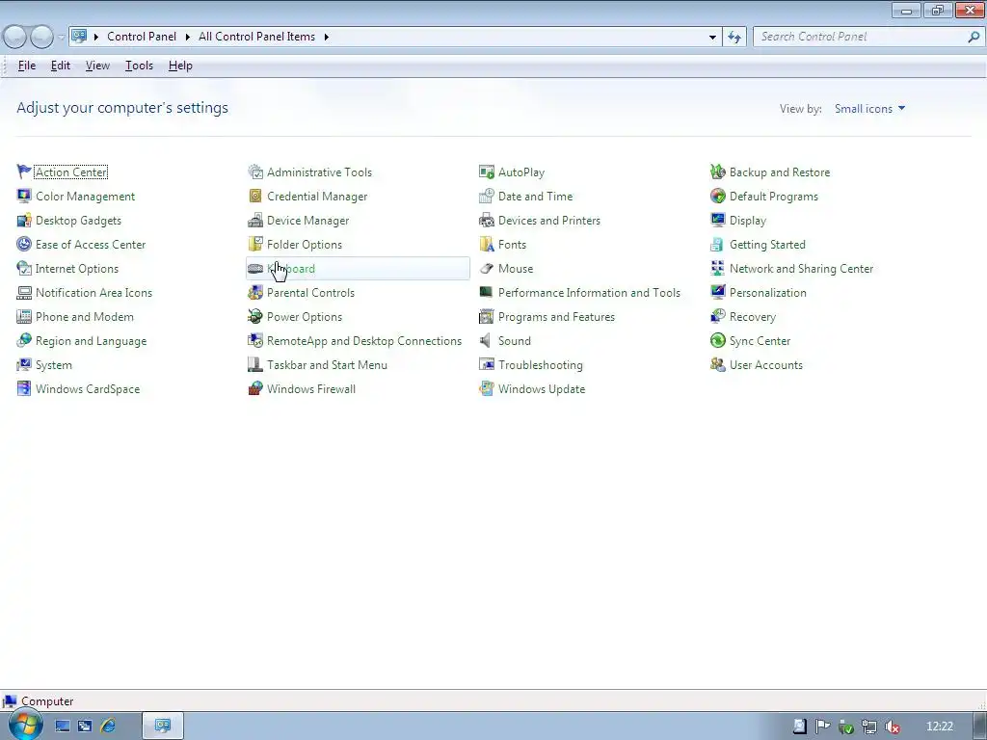
Task: Click the network tray icon
Action: (869, 727)
